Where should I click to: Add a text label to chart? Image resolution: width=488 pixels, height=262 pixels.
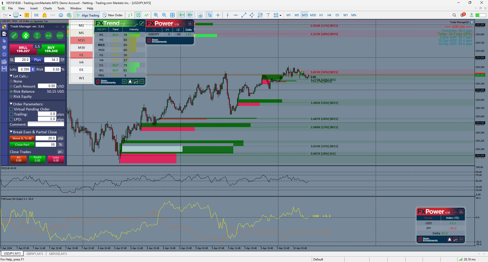tap(268, 15)
